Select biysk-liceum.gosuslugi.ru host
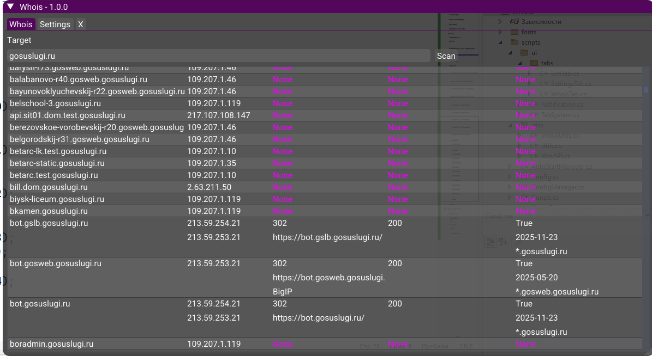The width and height of the screenshot is (652, 356). tap(57, 200)
